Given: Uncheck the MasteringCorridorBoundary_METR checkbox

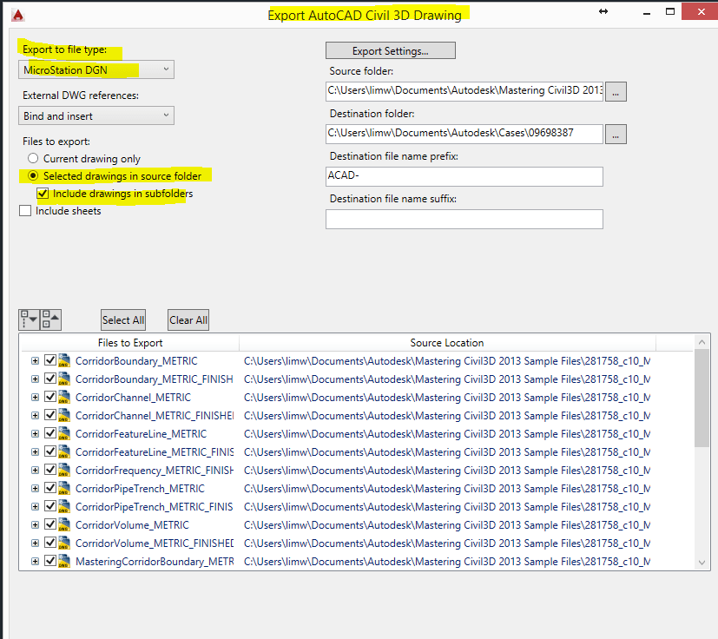Looking at the screenshot, I should [x=50, y=561].
